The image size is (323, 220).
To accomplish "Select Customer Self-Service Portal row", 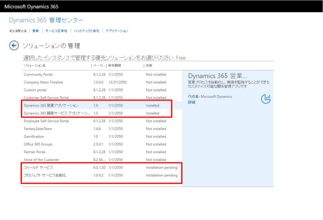I will click(102, 98).
